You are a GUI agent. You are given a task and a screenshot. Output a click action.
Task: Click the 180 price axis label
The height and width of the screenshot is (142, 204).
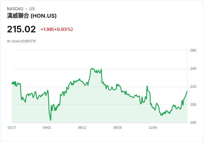[193, 123]
